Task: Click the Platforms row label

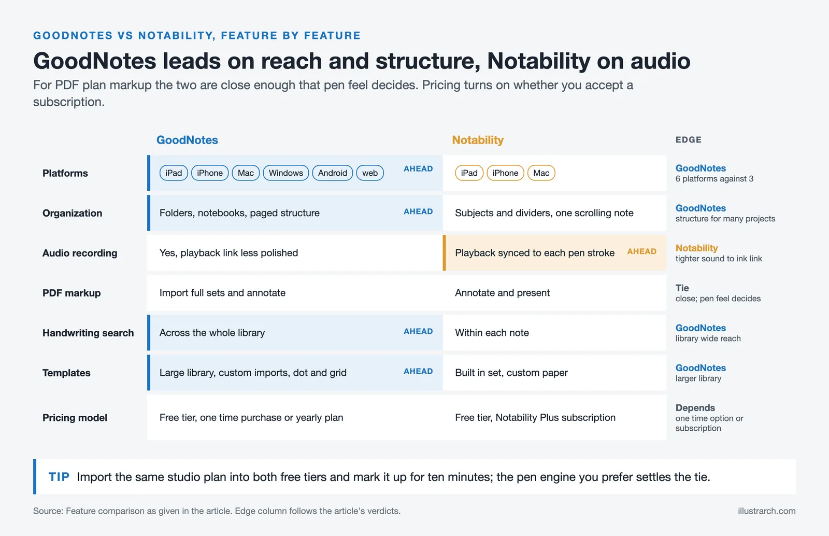Action: (65, 173)
